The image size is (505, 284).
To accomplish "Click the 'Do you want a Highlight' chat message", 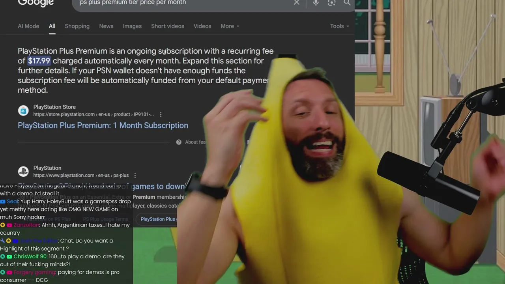I will [x=56, y=245].
